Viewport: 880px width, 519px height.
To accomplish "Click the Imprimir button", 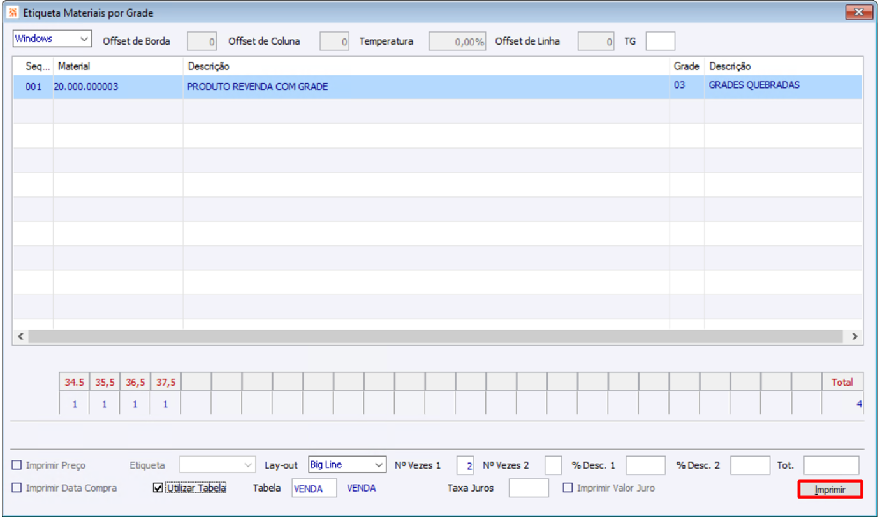I will click(x=830, y=490).
